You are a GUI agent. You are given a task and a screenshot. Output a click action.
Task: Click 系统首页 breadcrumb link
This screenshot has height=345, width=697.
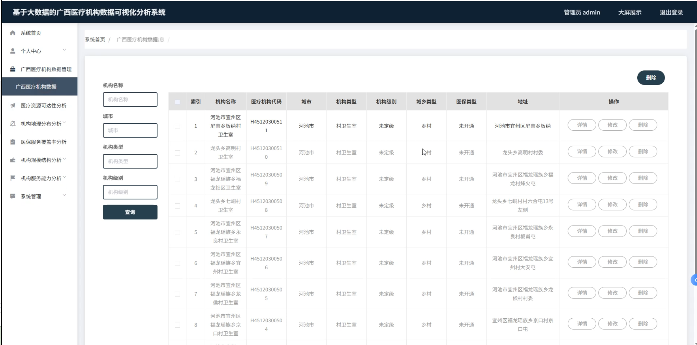click(95, 39)
